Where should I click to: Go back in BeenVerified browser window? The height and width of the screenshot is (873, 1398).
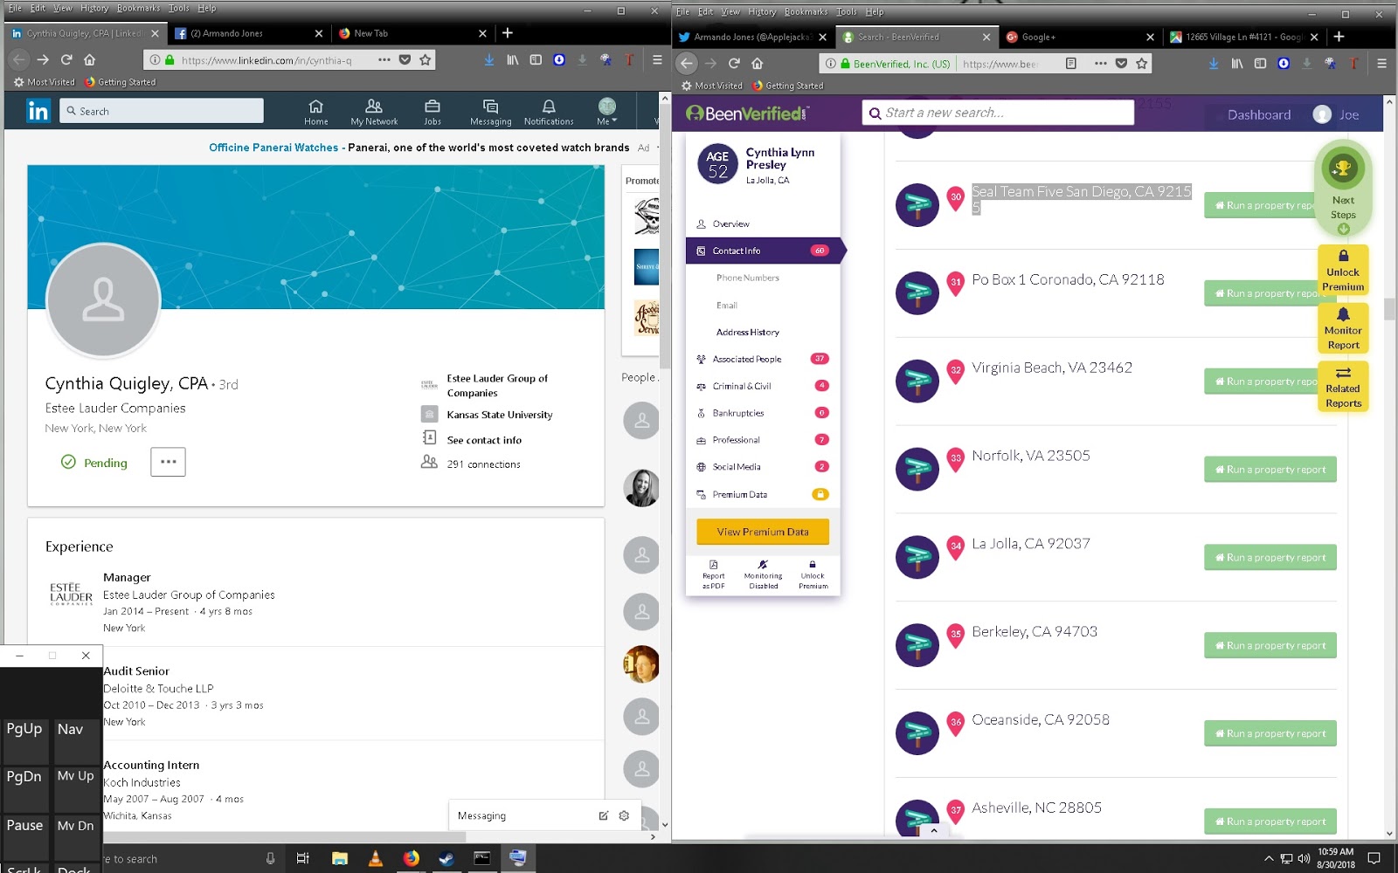[687, 63]
